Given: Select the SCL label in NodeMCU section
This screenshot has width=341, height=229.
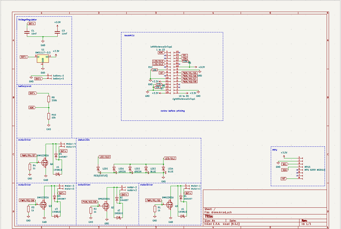Looking at the screenshot, I should tap(184, 55).
